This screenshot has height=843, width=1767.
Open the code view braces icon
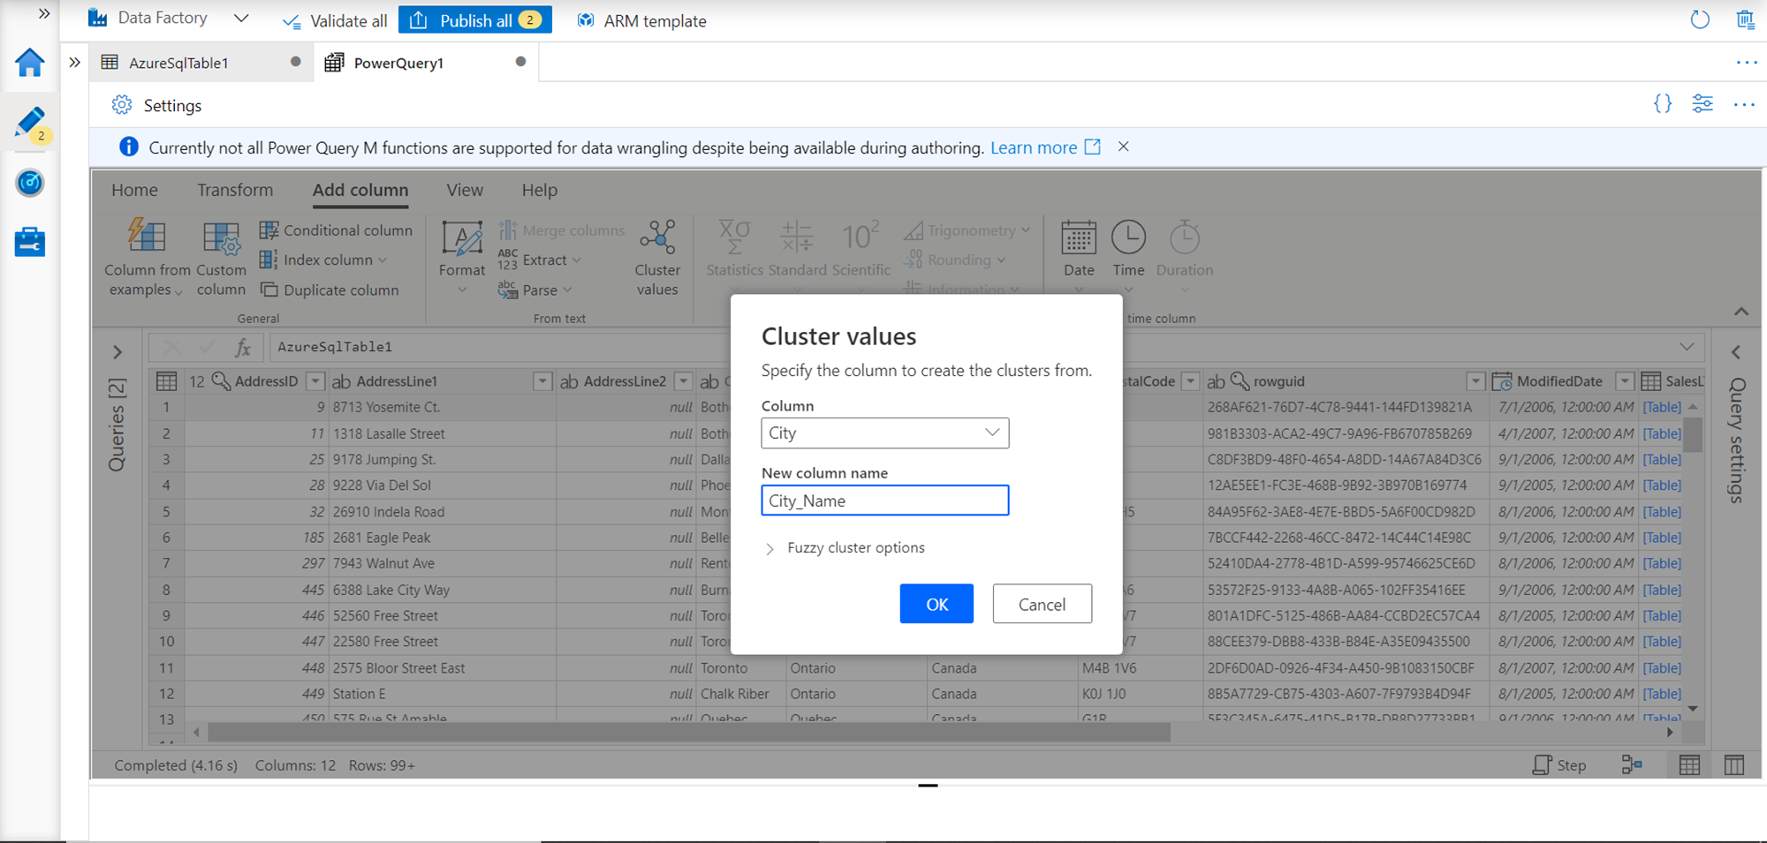(x=1663, y=104)
